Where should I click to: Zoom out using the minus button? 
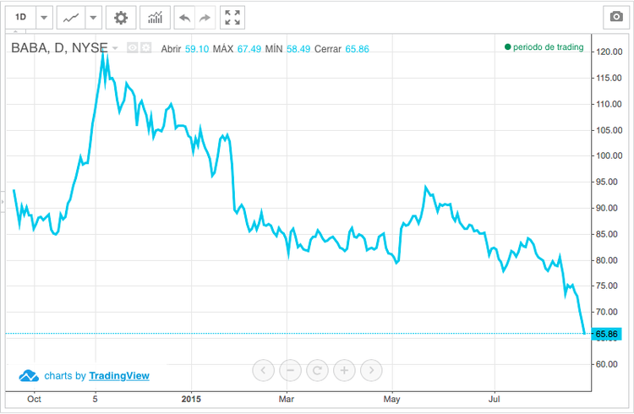point(290,370)
